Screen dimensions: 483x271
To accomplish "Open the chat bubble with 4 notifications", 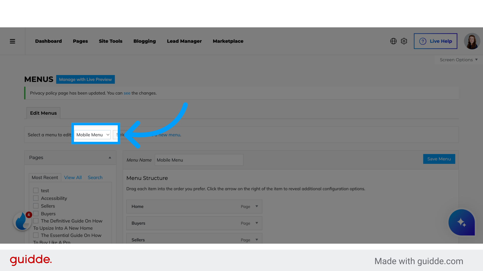I will tap(22, 221).
